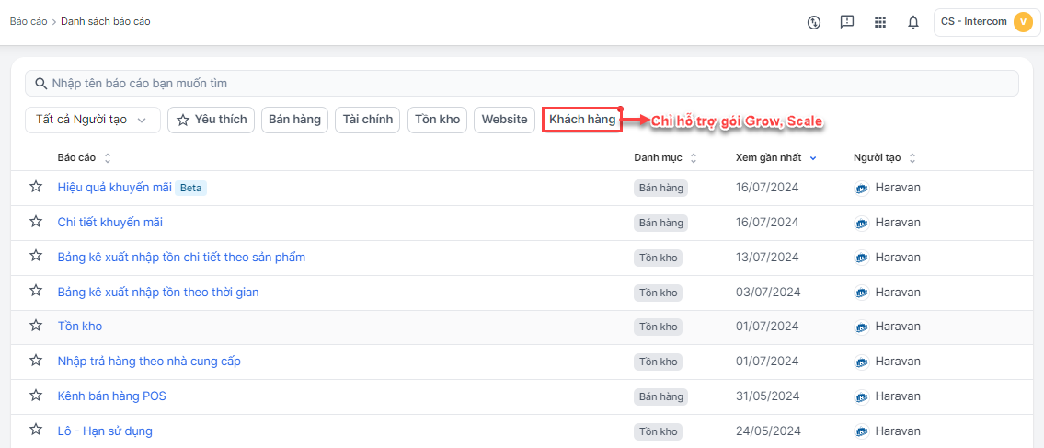This screenshot has height=448, width=1044.
Task: Sort by Xem gần nhất column
Action: click(776, 157)
